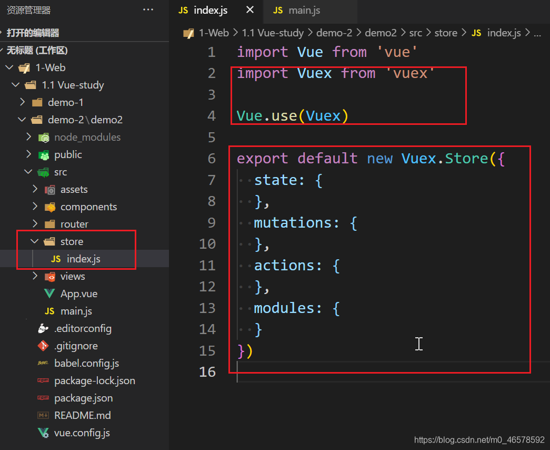This screenshot has width=550, height=450.
Task: Click the JS icon on index.js tab
Action: click(183, 11)
